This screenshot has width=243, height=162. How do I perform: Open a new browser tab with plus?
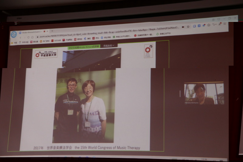[x=52, y=31]
